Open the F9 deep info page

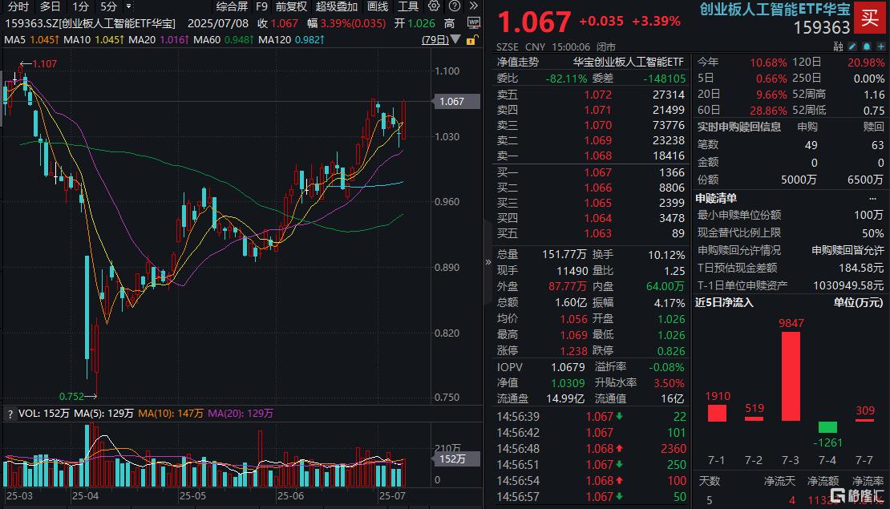(x=261, y=6)
